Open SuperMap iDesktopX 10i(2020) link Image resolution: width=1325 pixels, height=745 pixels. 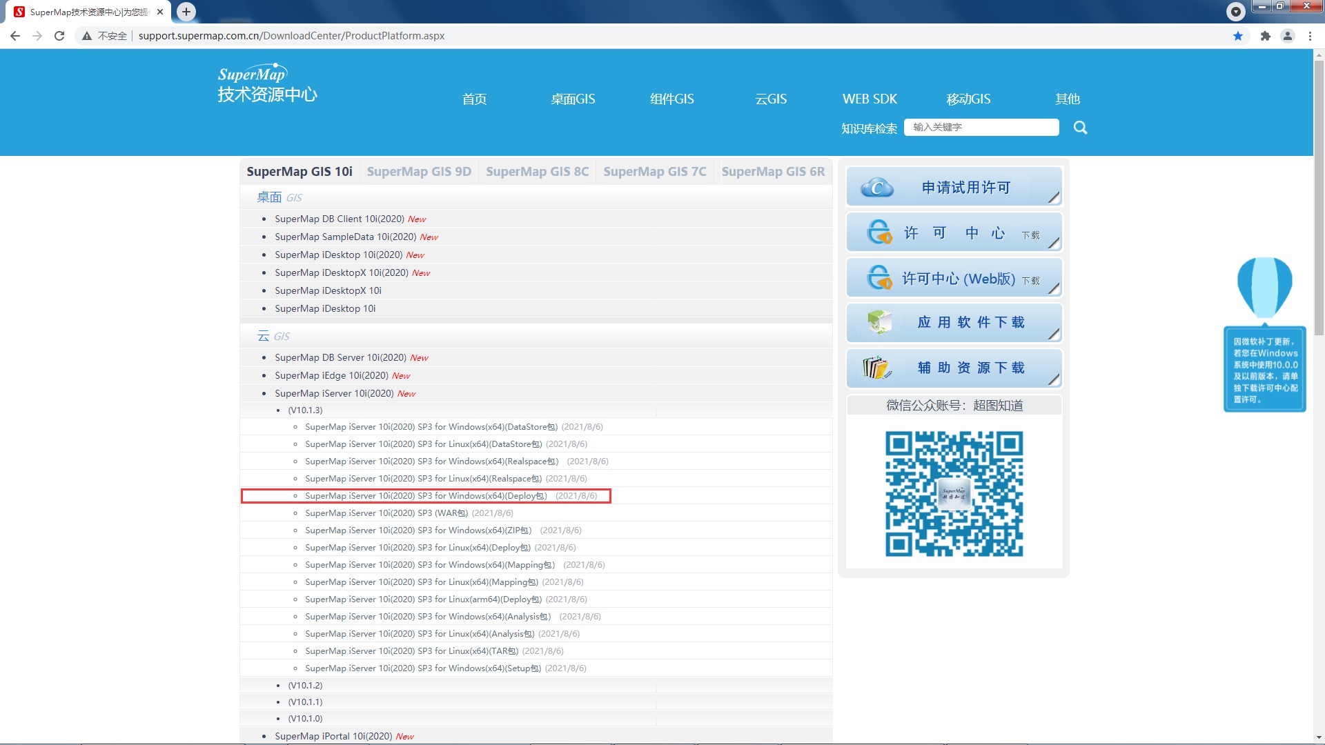point(342,272)
